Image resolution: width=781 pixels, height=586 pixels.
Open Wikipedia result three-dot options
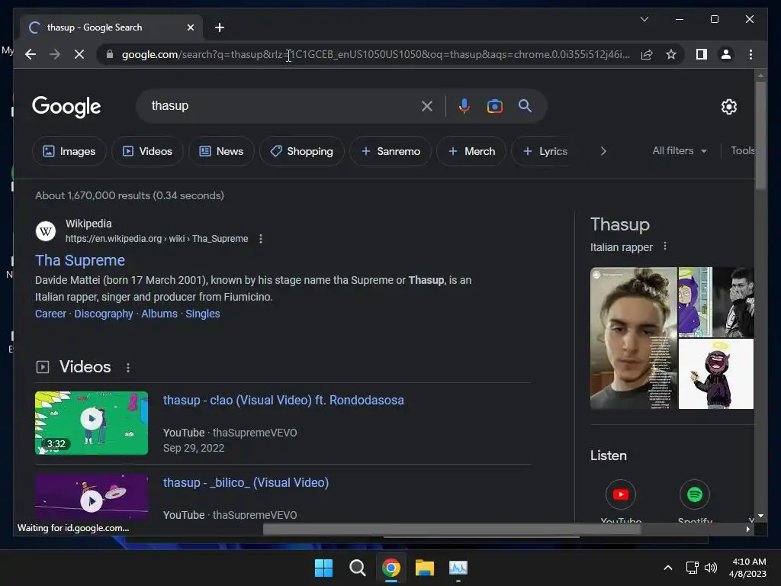point(261,239)
